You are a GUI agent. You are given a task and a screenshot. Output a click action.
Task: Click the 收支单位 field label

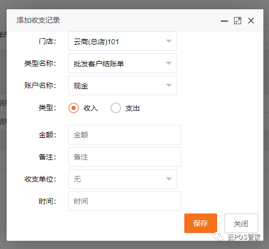tap(40, 179)
